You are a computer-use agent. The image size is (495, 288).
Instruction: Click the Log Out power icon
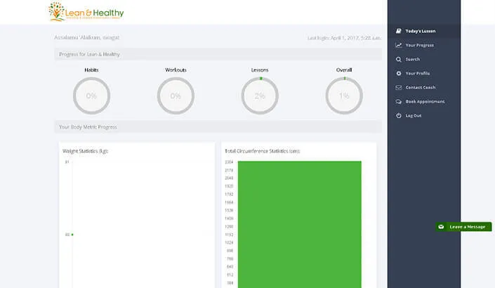coord(399,116)
